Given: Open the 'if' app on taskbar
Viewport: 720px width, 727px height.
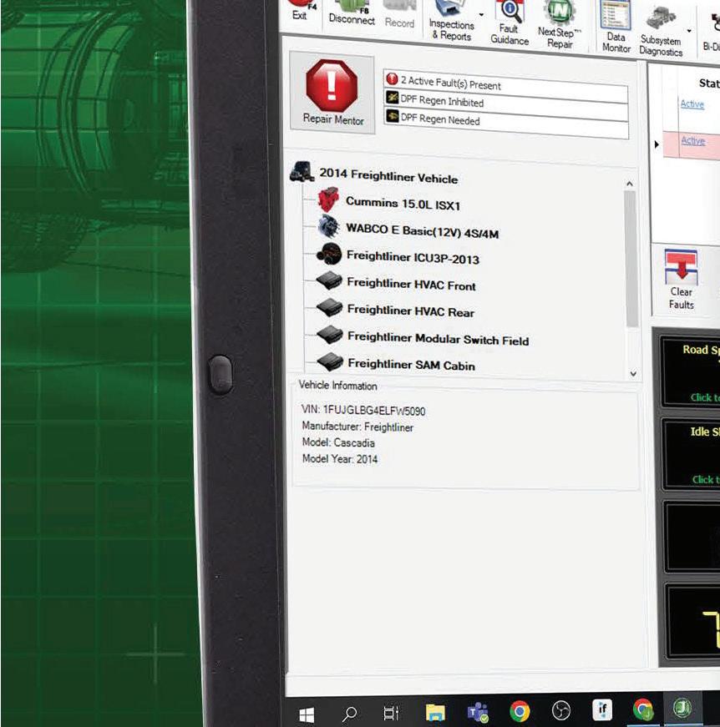Looking at the screenshot, I should click(602, 709).
